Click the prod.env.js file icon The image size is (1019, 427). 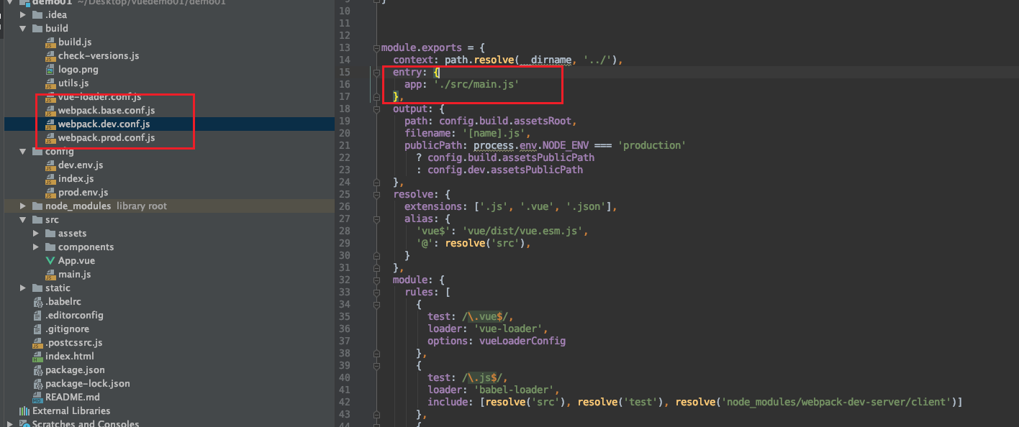click(50, 193)
